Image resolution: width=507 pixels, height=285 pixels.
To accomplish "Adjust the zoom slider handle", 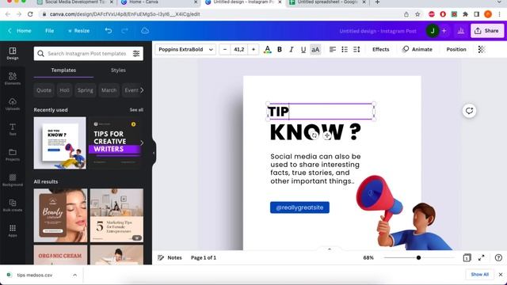I will pyautogui.click(x=419, y=257).
